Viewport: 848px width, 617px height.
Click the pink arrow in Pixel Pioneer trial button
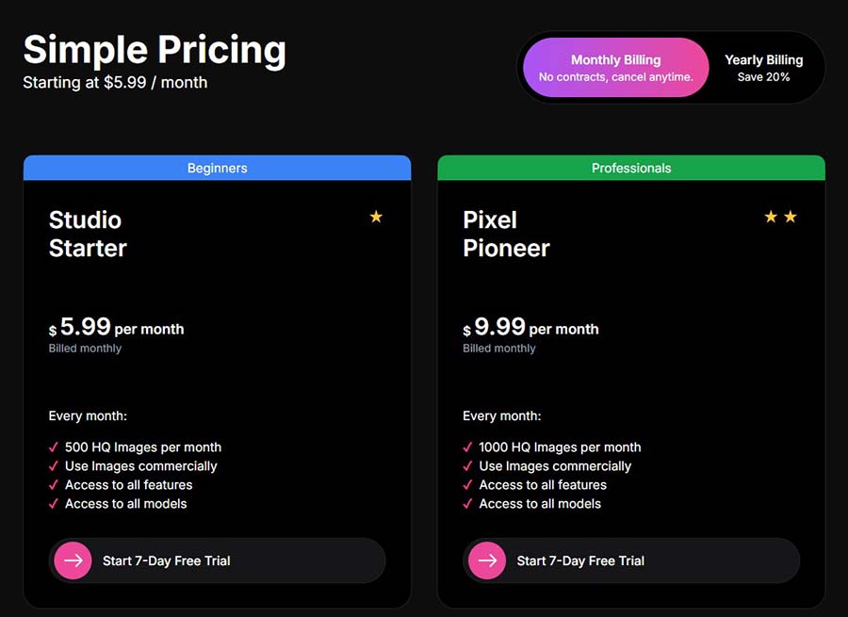pyautogui.click(x=486, y=560)
